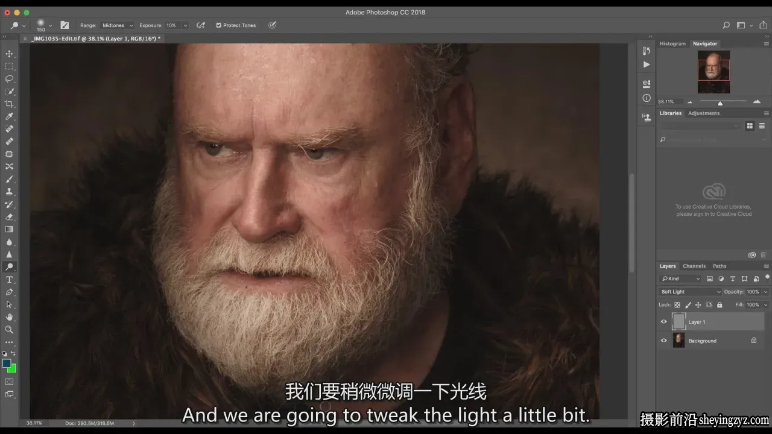Enable airbrush-style build-up icon
The image size is (772, 434).
(x=201, y=25)
